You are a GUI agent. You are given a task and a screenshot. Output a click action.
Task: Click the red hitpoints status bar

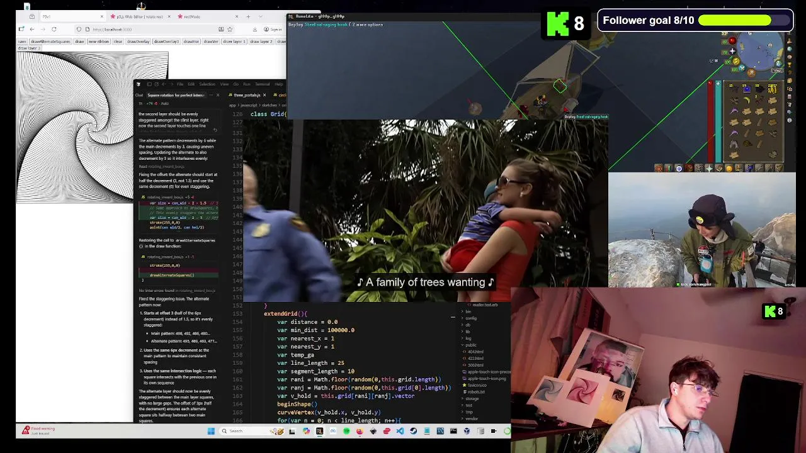(710, 121)
